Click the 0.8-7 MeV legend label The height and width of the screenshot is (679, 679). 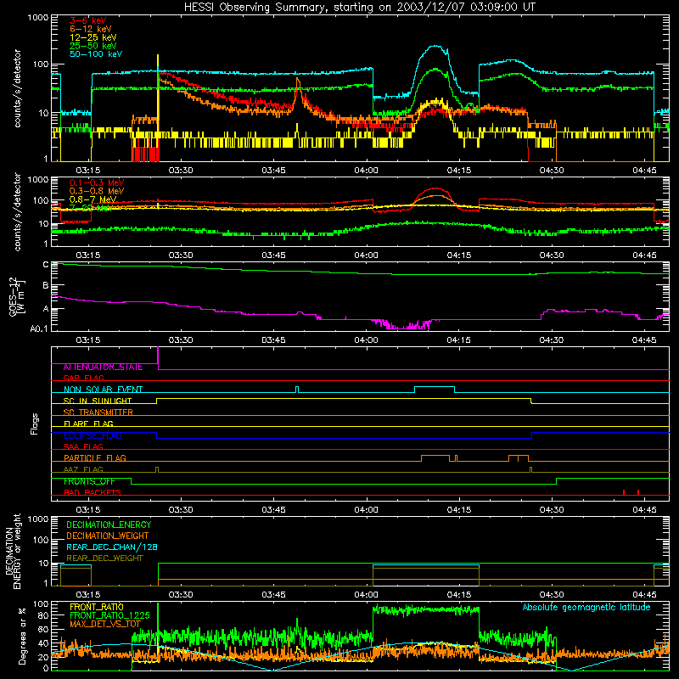click(x=93, y=199)
